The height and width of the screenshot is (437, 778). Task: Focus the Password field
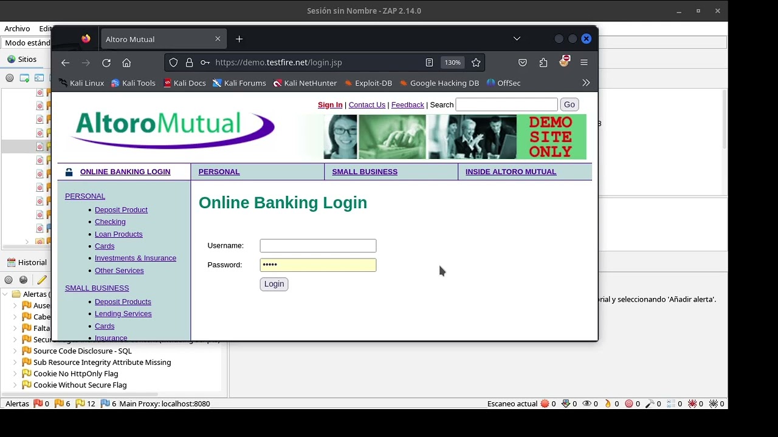tap(318, 265)
